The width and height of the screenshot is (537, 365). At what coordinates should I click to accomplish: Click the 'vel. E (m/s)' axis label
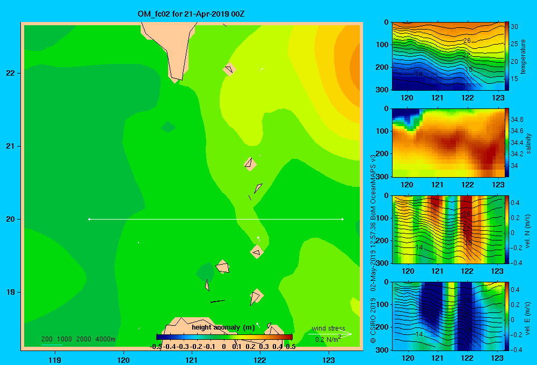coord(527,318)
